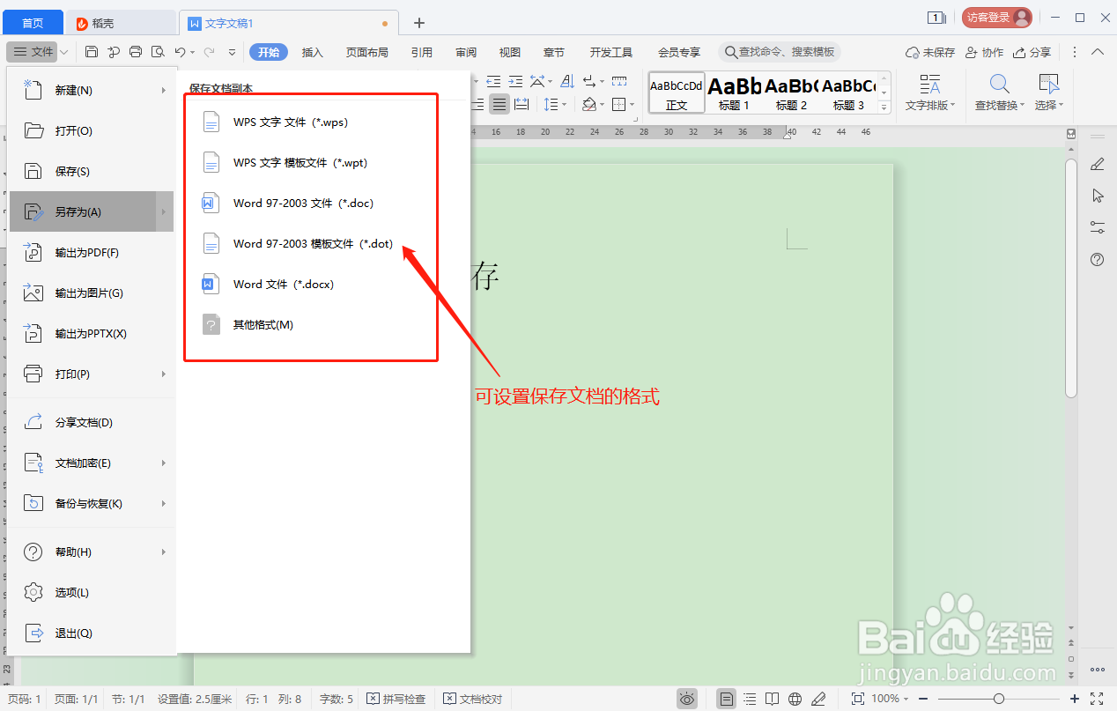Click the search command box 查找命令
1117x711 pixels.
coord(780,52)
